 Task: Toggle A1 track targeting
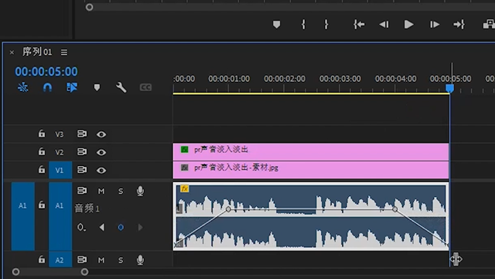coord(60,216)
